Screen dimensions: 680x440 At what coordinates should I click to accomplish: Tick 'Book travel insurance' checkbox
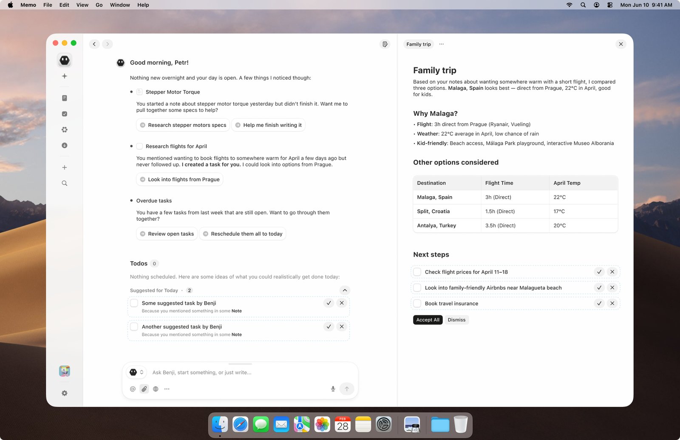417,303
